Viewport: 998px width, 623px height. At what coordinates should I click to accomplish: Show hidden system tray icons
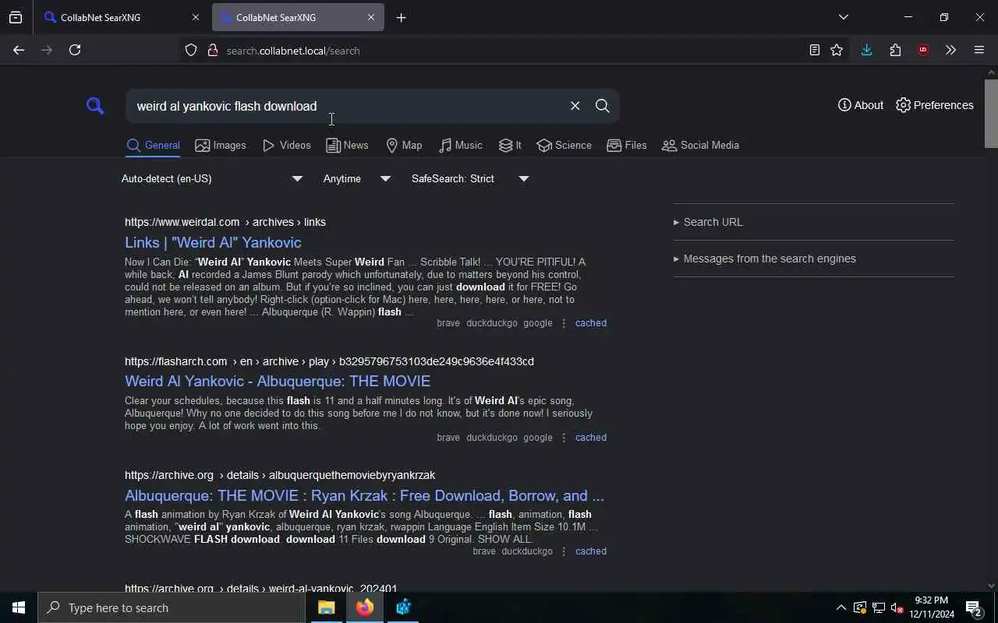(841, 607)
